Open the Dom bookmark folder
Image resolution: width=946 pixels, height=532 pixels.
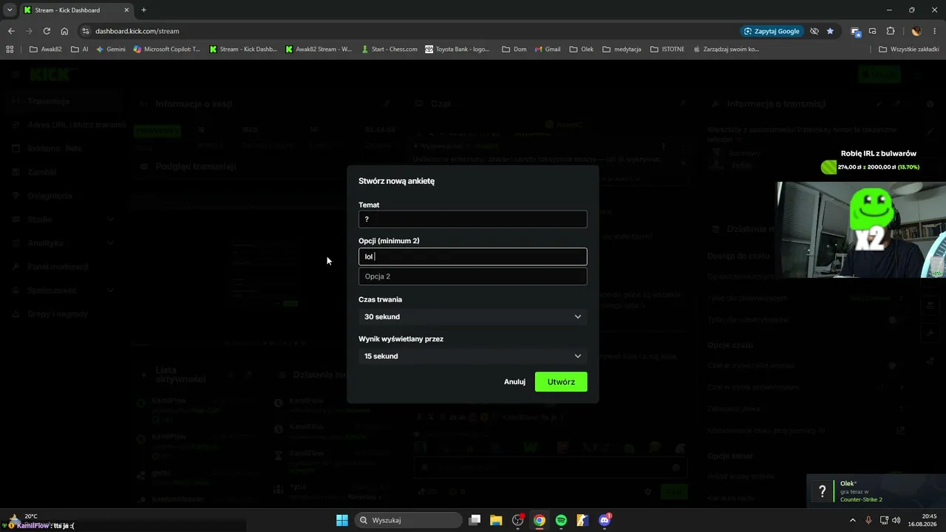pyautogui.click(x=514, y=50)
